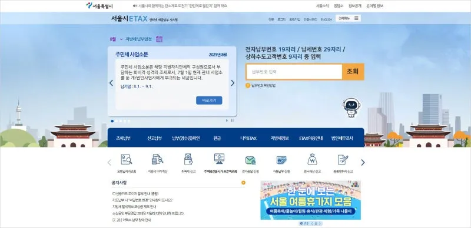The image size is (471, 228).
Task: Click the 로그인 link
Action: [281, 19]
